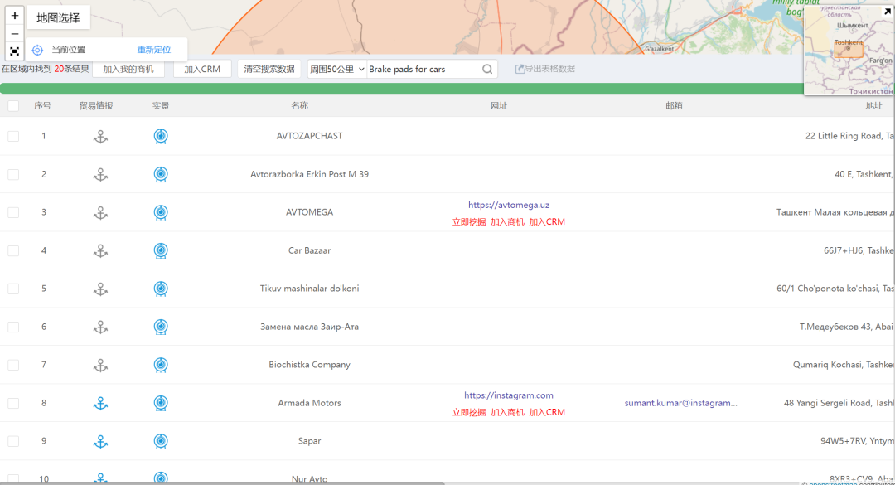Open street view for AVTOMEGA

(x=161, y=212)
